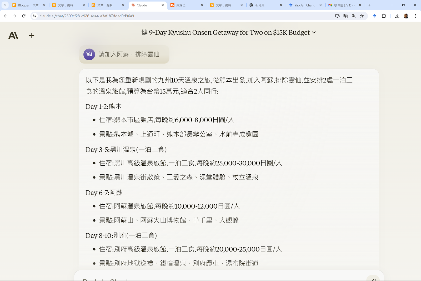Click the 住宿:阿蘇溫泉旅館 bullet

169,206
